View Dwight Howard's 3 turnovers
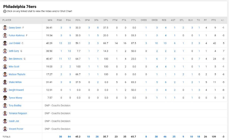The image size is (229, 140). [199, 90]
